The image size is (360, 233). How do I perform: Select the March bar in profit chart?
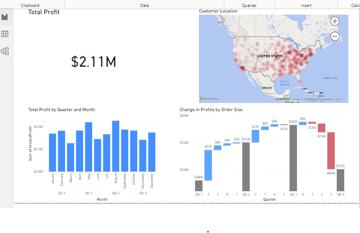[71, 157]
